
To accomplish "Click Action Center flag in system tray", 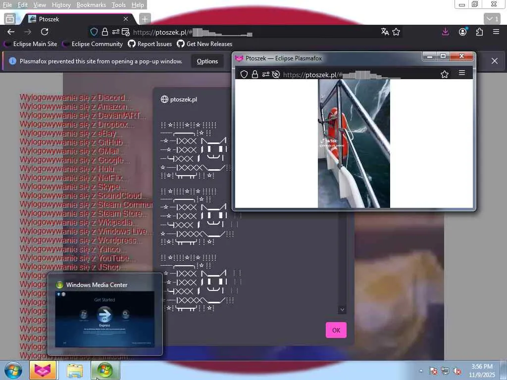I will [433, 371].
